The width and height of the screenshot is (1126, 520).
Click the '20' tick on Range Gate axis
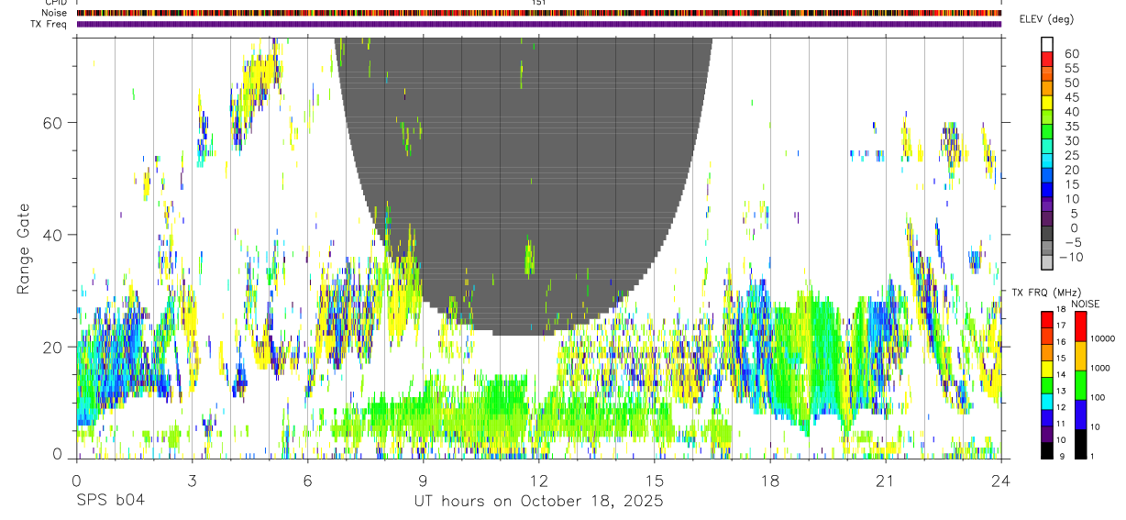(x=53, y=347)
